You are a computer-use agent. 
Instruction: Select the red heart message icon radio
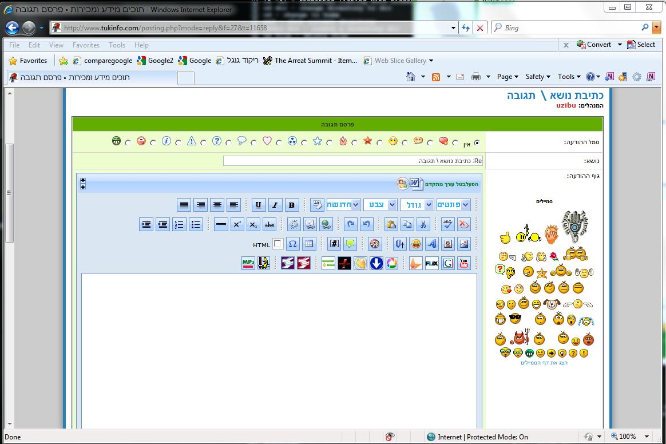coord(455,143)
